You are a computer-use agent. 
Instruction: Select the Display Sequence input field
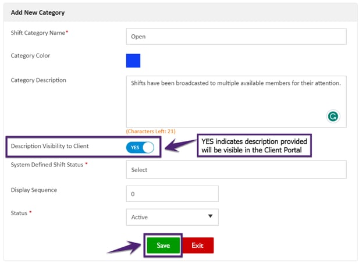click(172, 194)
